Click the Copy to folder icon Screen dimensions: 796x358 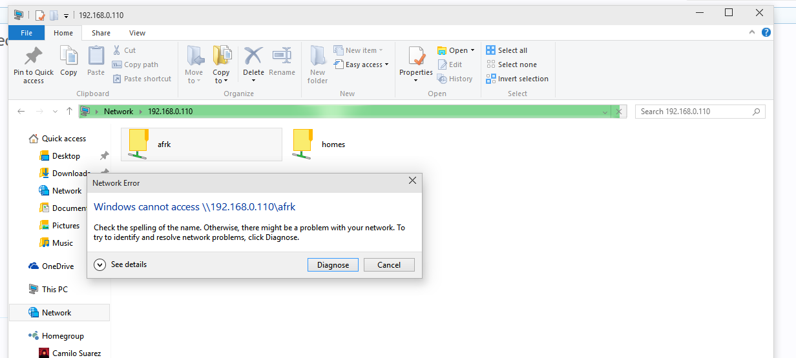222,56
